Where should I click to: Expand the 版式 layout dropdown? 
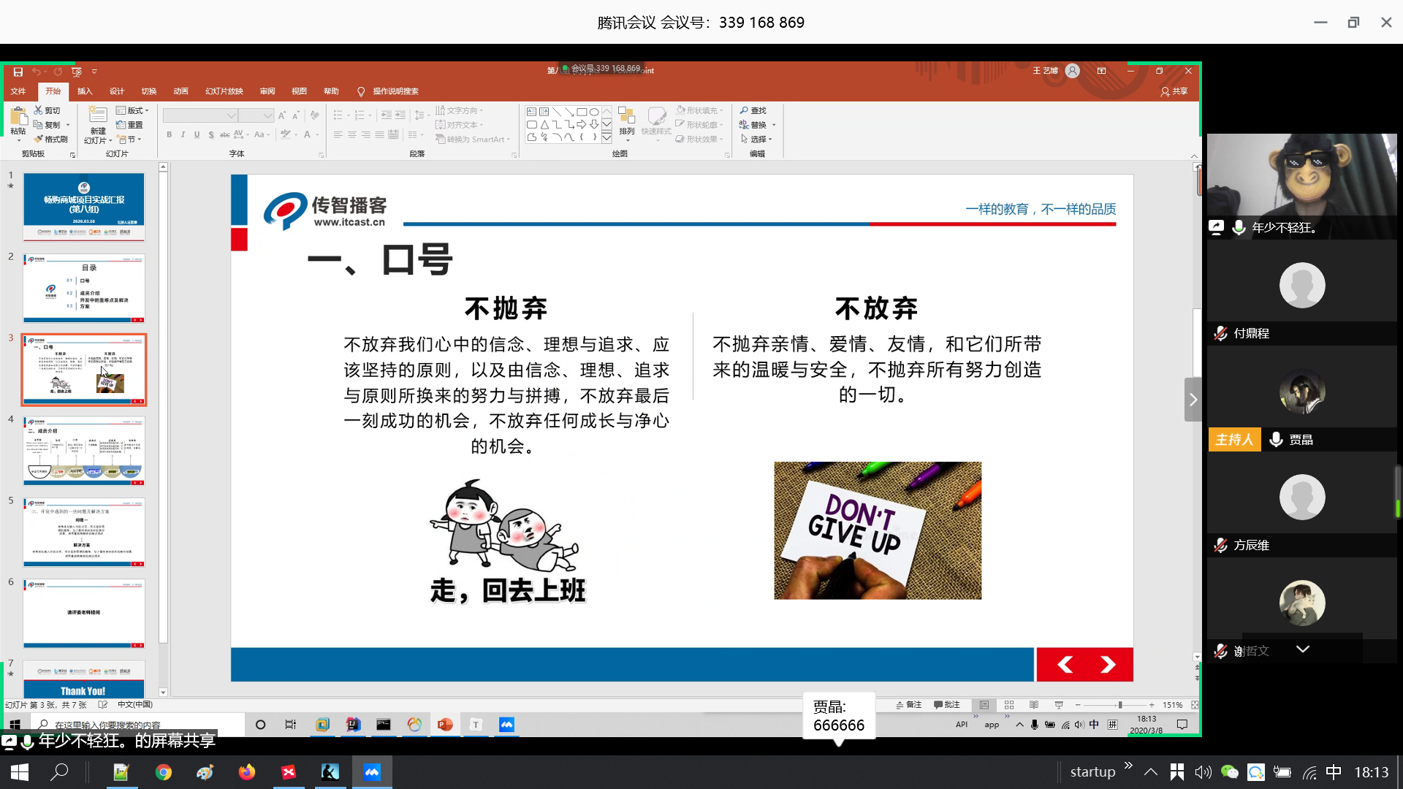(x=133, y=111)
